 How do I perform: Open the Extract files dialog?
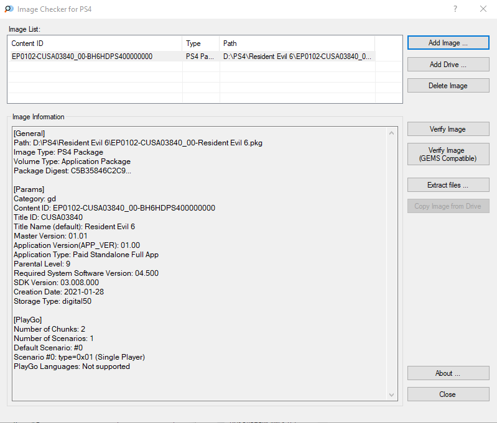[x=448, y=185]
